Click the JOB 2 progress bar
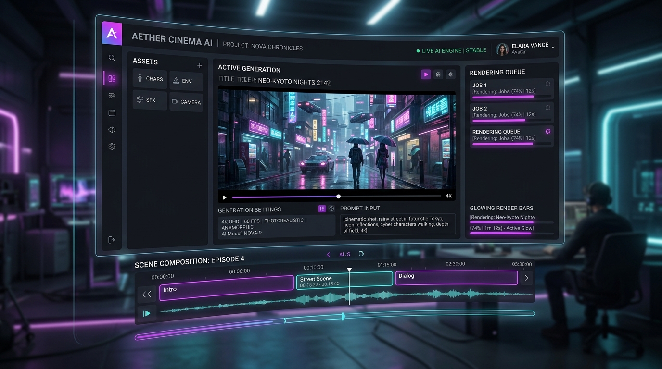Viewport: 662px width, 369px height. pos(511,120)
